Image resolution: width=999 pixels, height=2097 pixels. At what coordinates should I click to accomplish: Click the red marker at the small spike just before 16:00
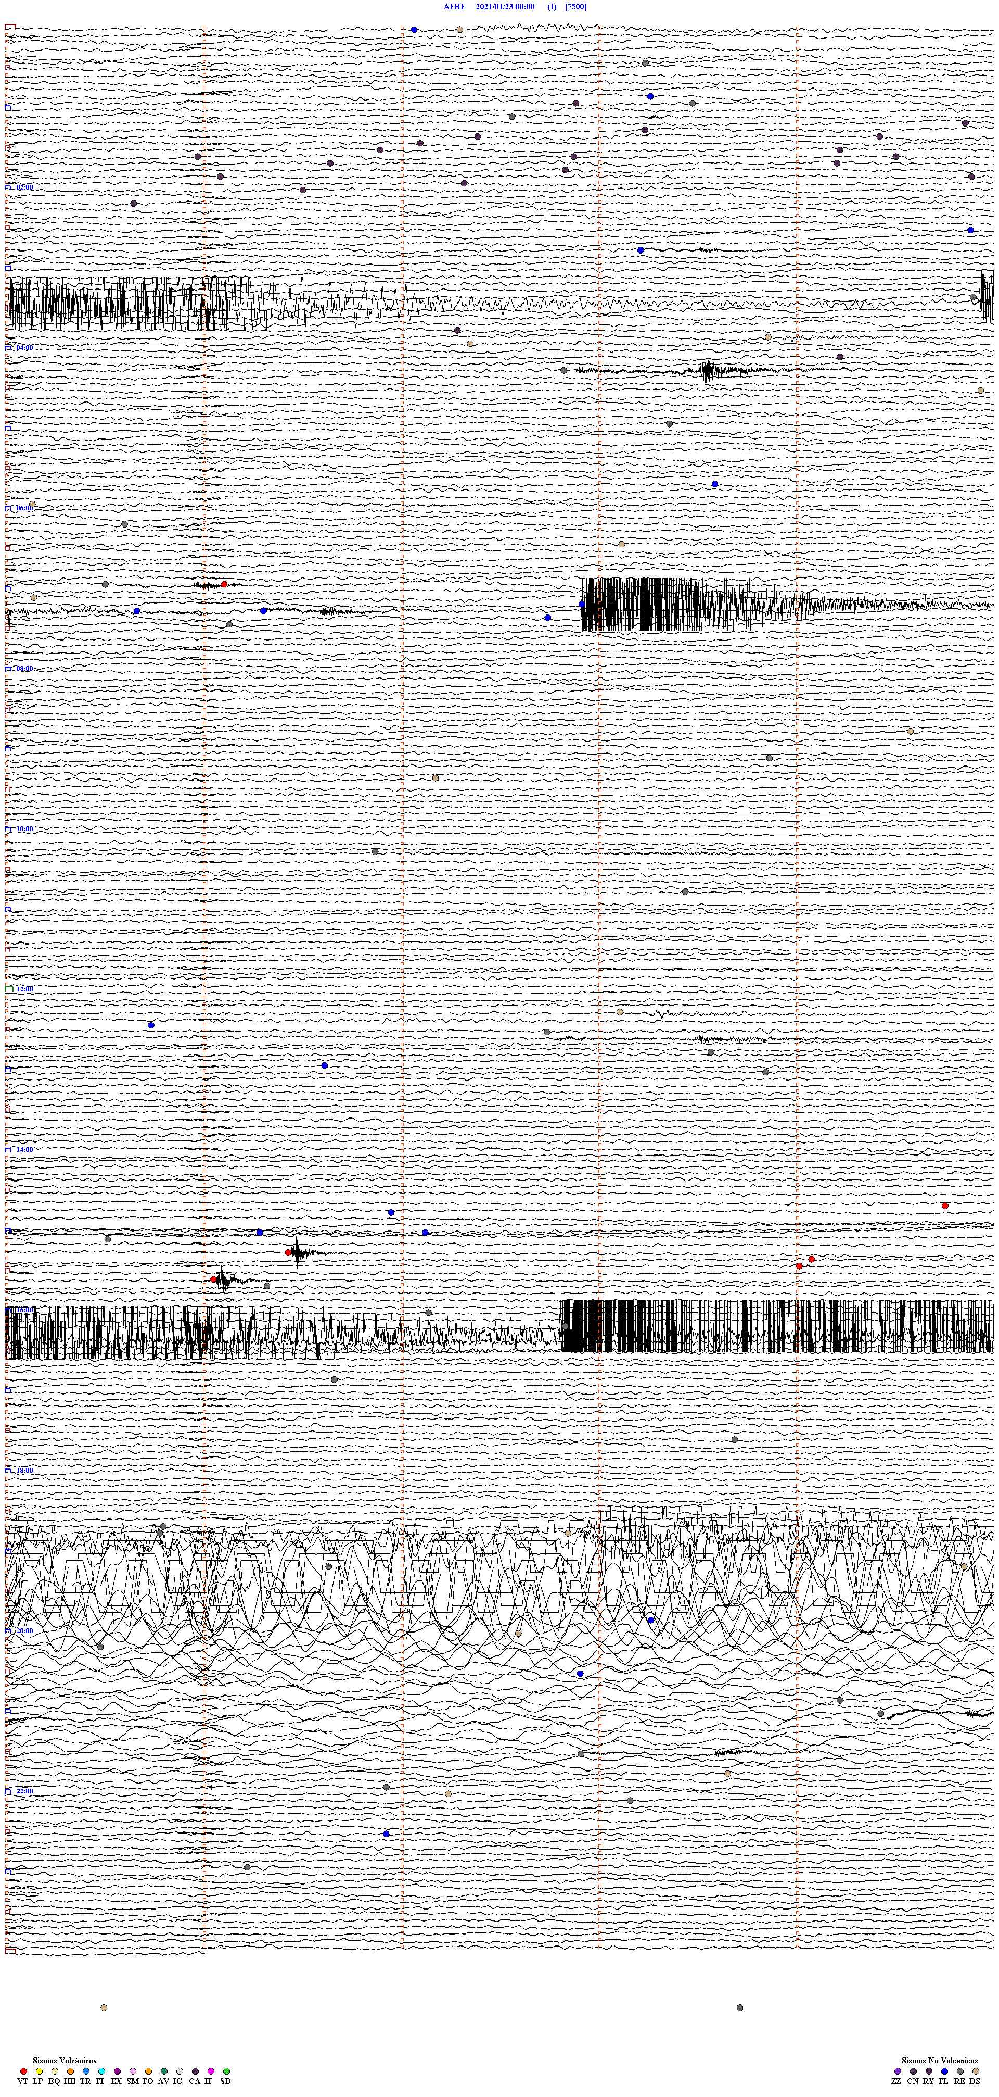214,1279
